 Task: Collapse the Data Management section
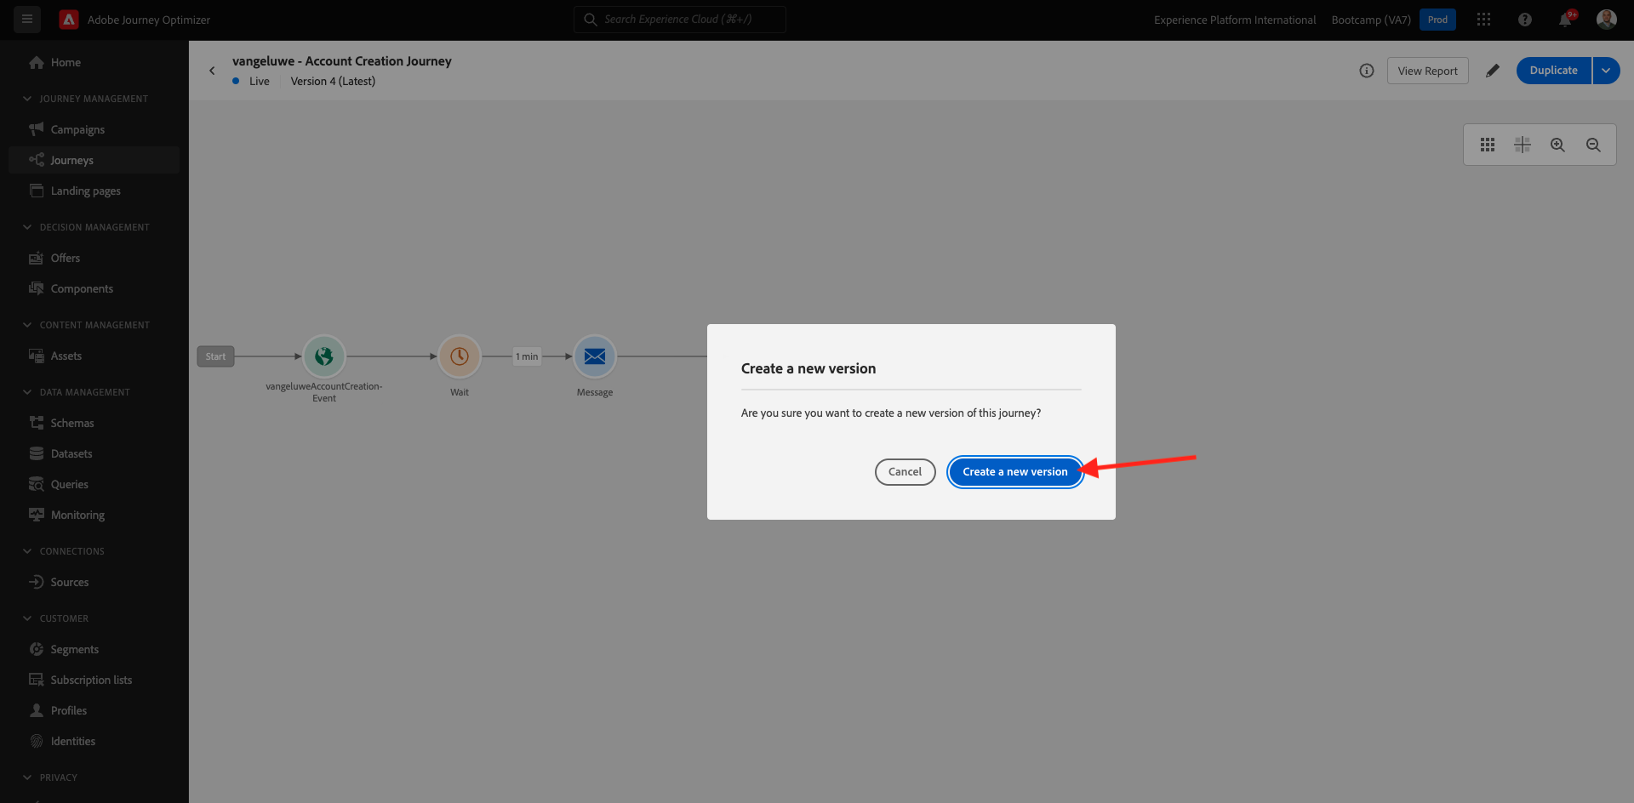point(27,392)
